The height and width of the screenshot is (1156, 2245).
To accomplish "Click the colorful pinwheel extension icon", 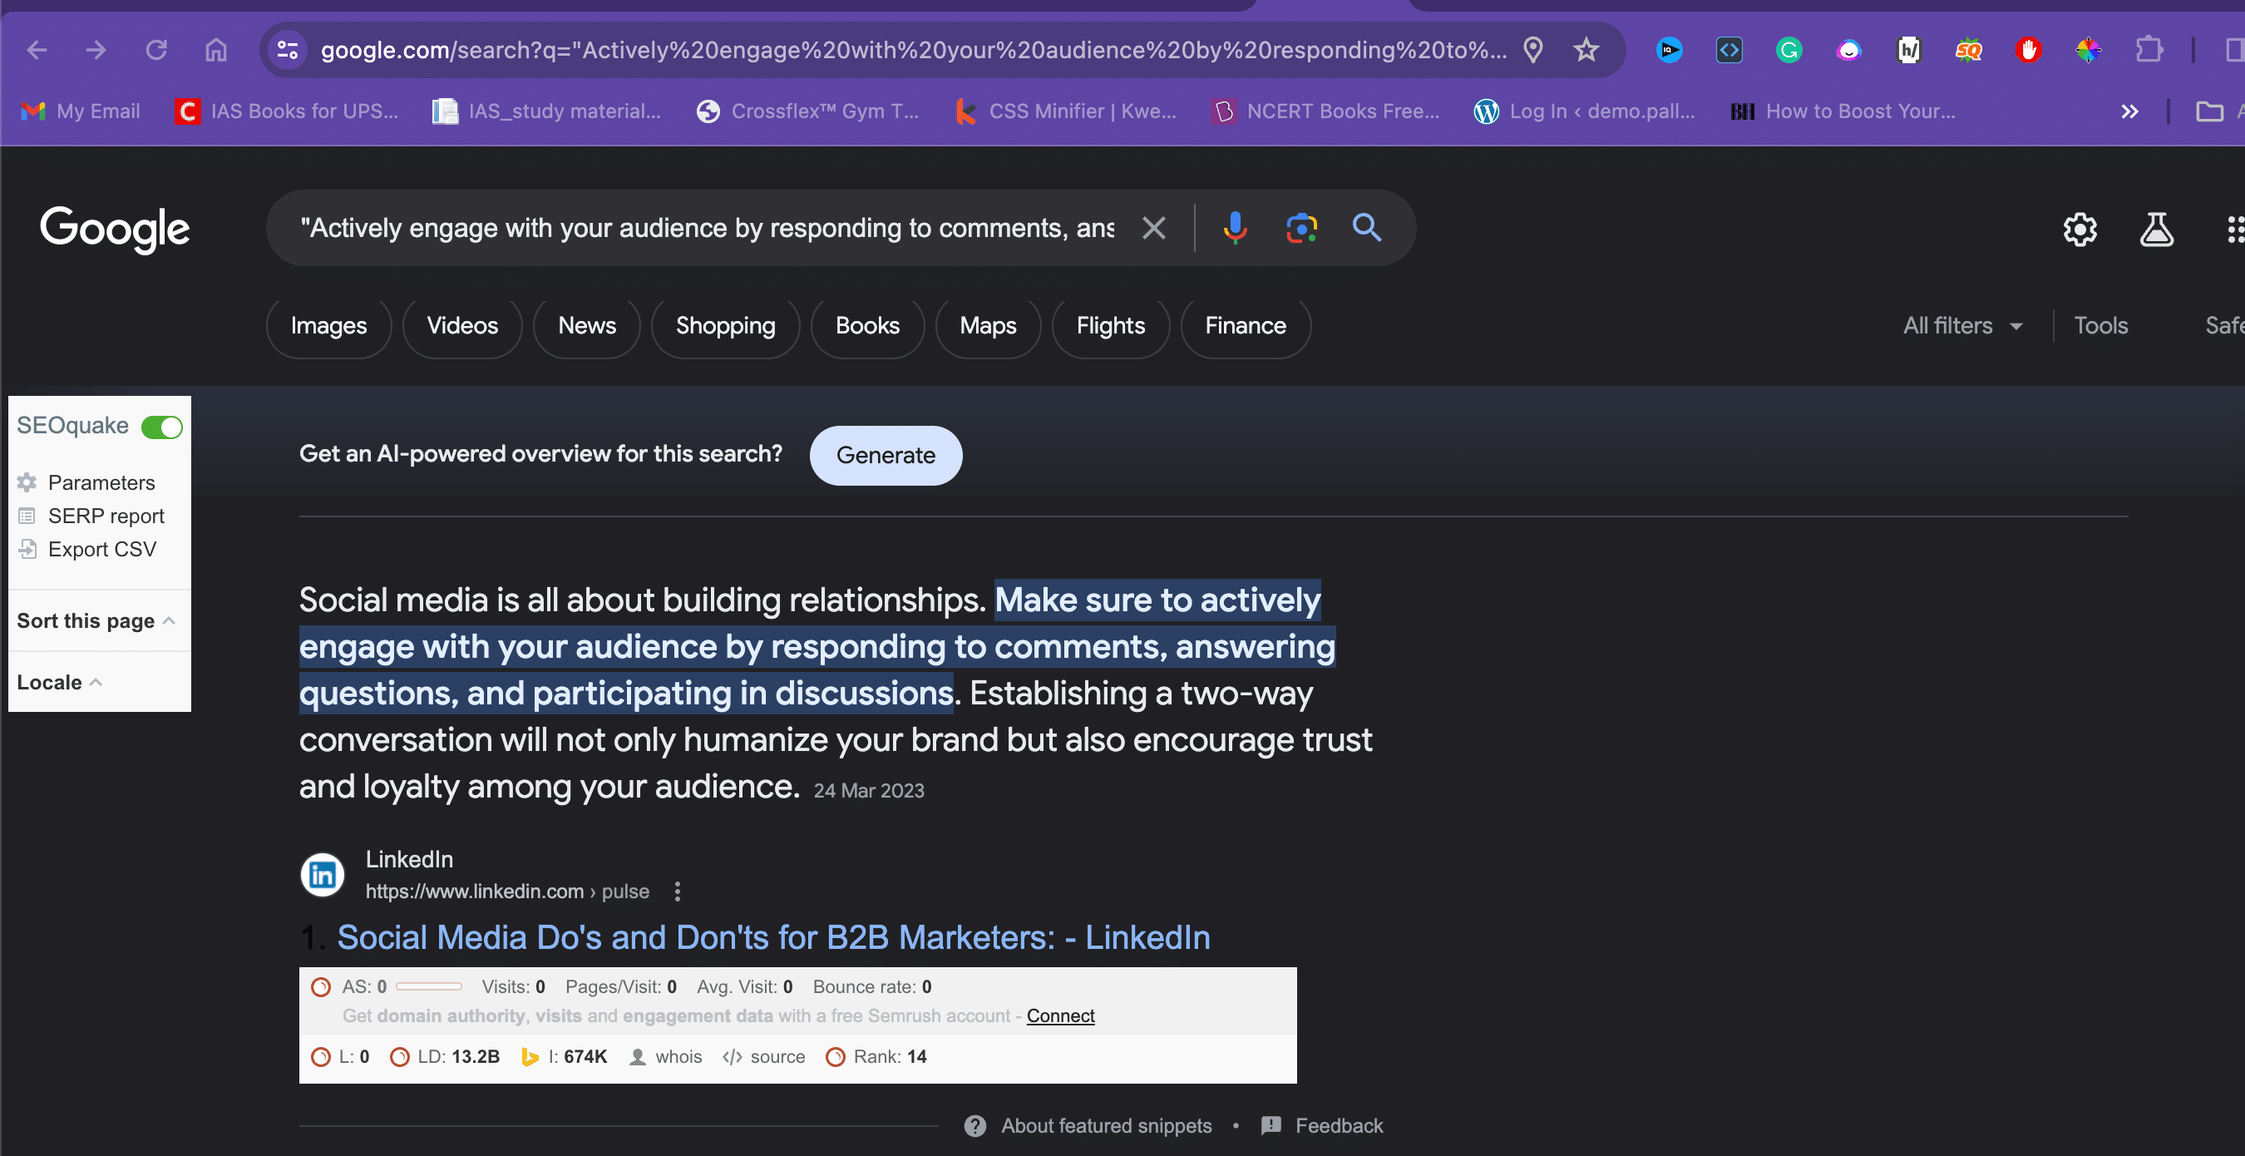I will tap(2088, 50).
